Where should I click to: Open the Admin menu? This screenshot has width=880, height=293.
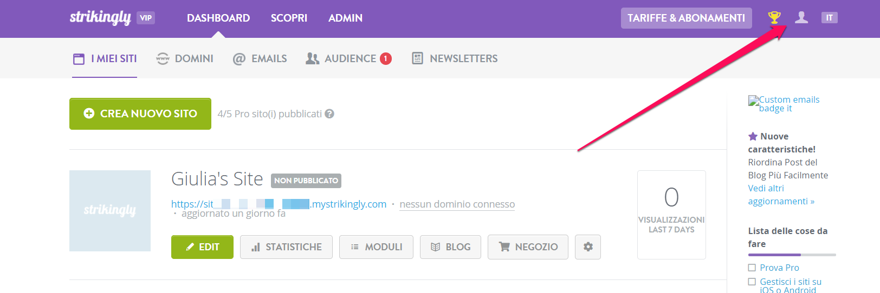pos(345,18)
